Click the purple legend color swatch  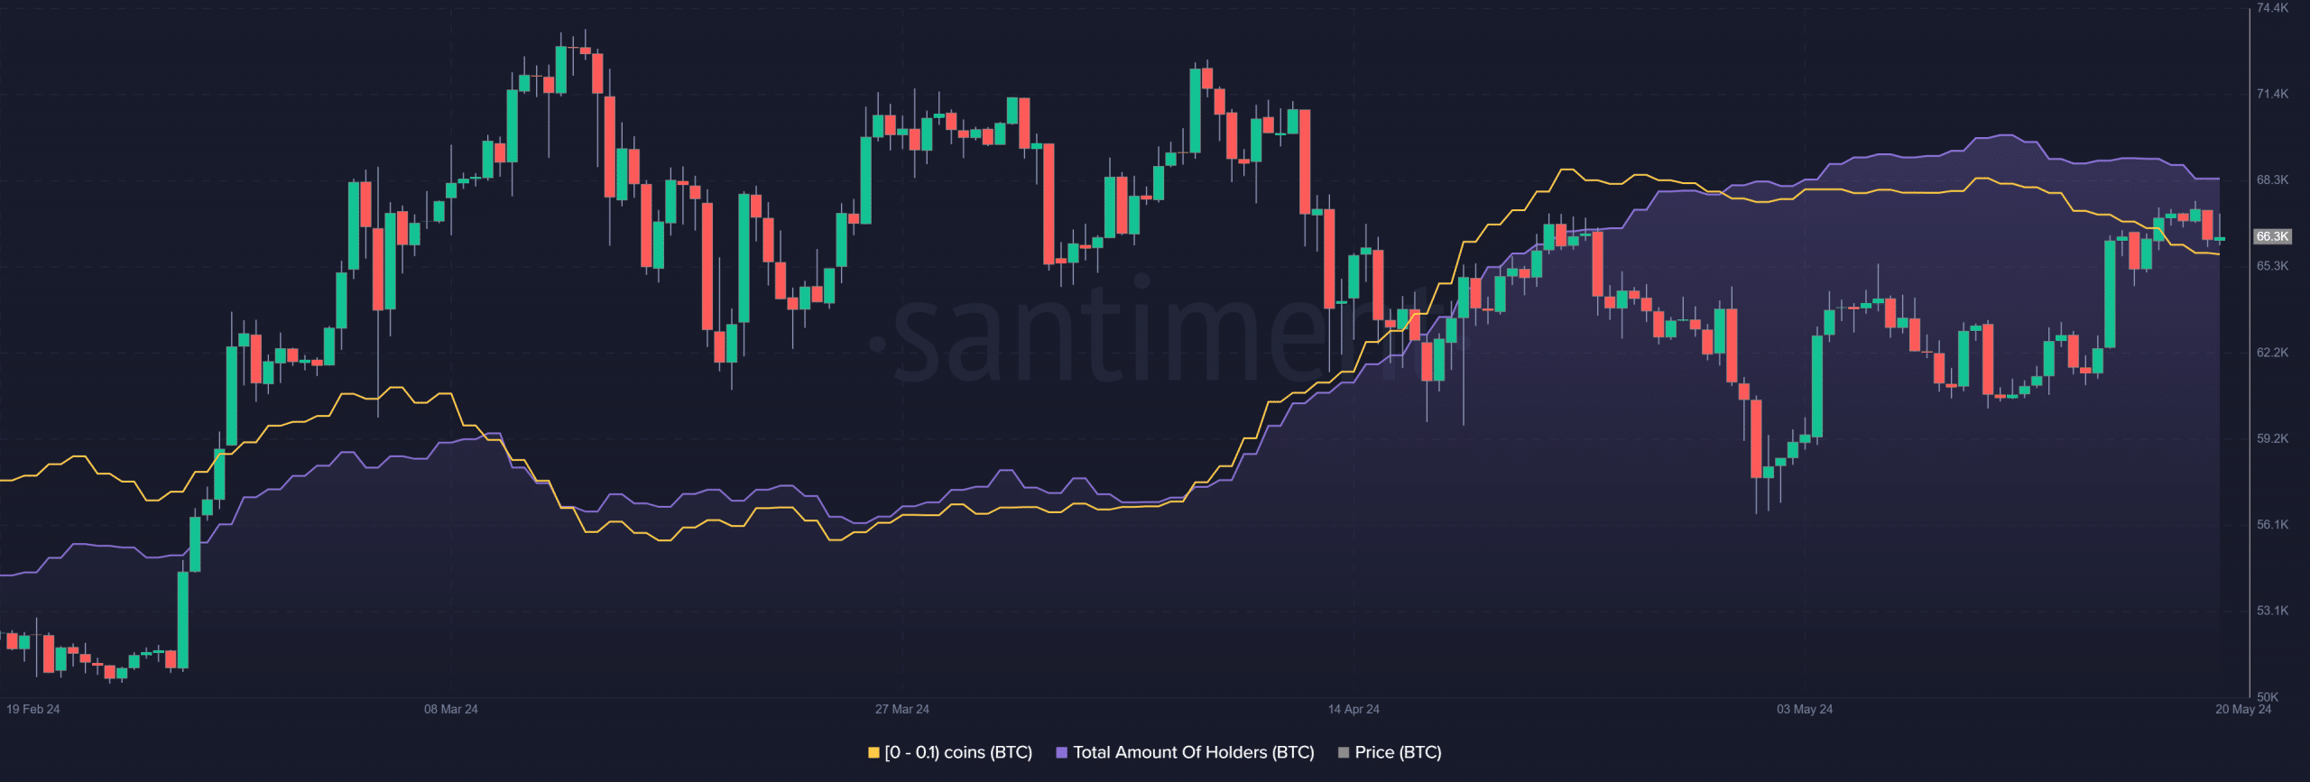(x=1062, y=752)
